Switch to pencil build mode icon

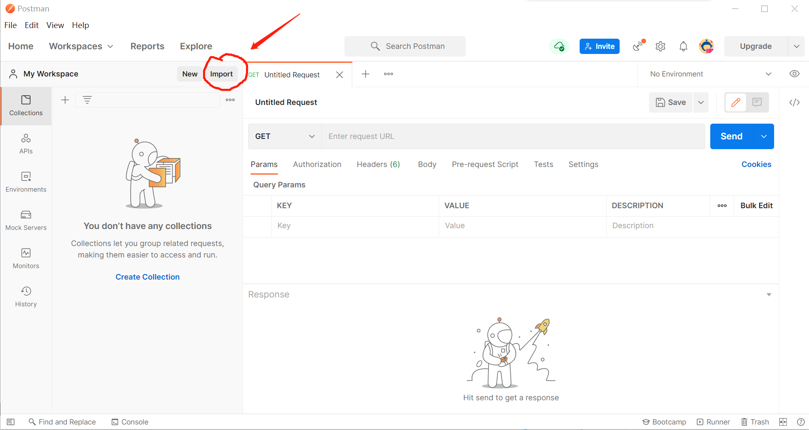pyautogui.click(x=736, y=102)
